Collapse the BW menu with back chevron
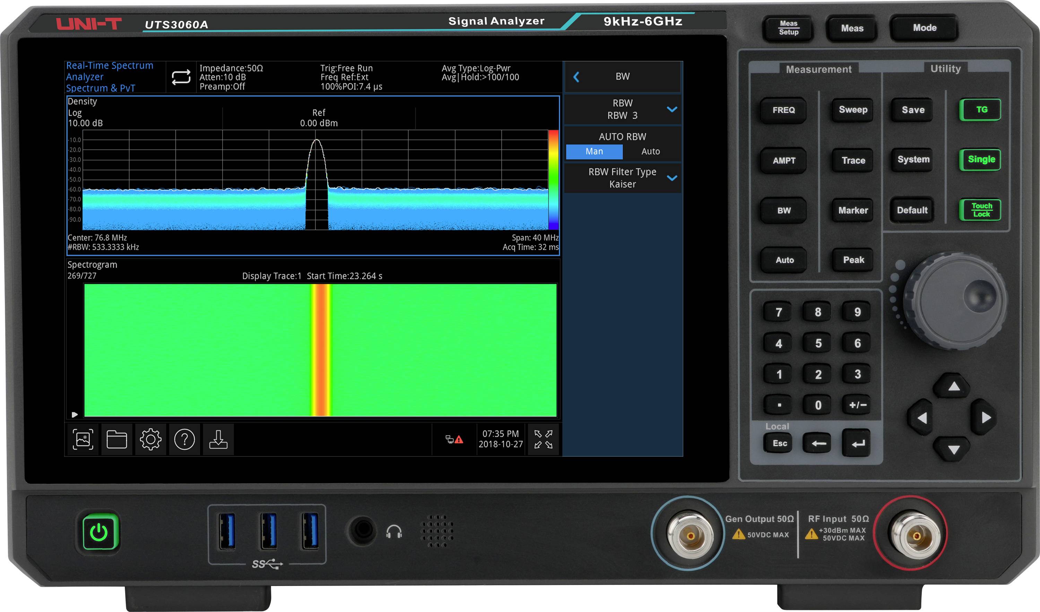The image size is (1040, 612). coord(577,76)
